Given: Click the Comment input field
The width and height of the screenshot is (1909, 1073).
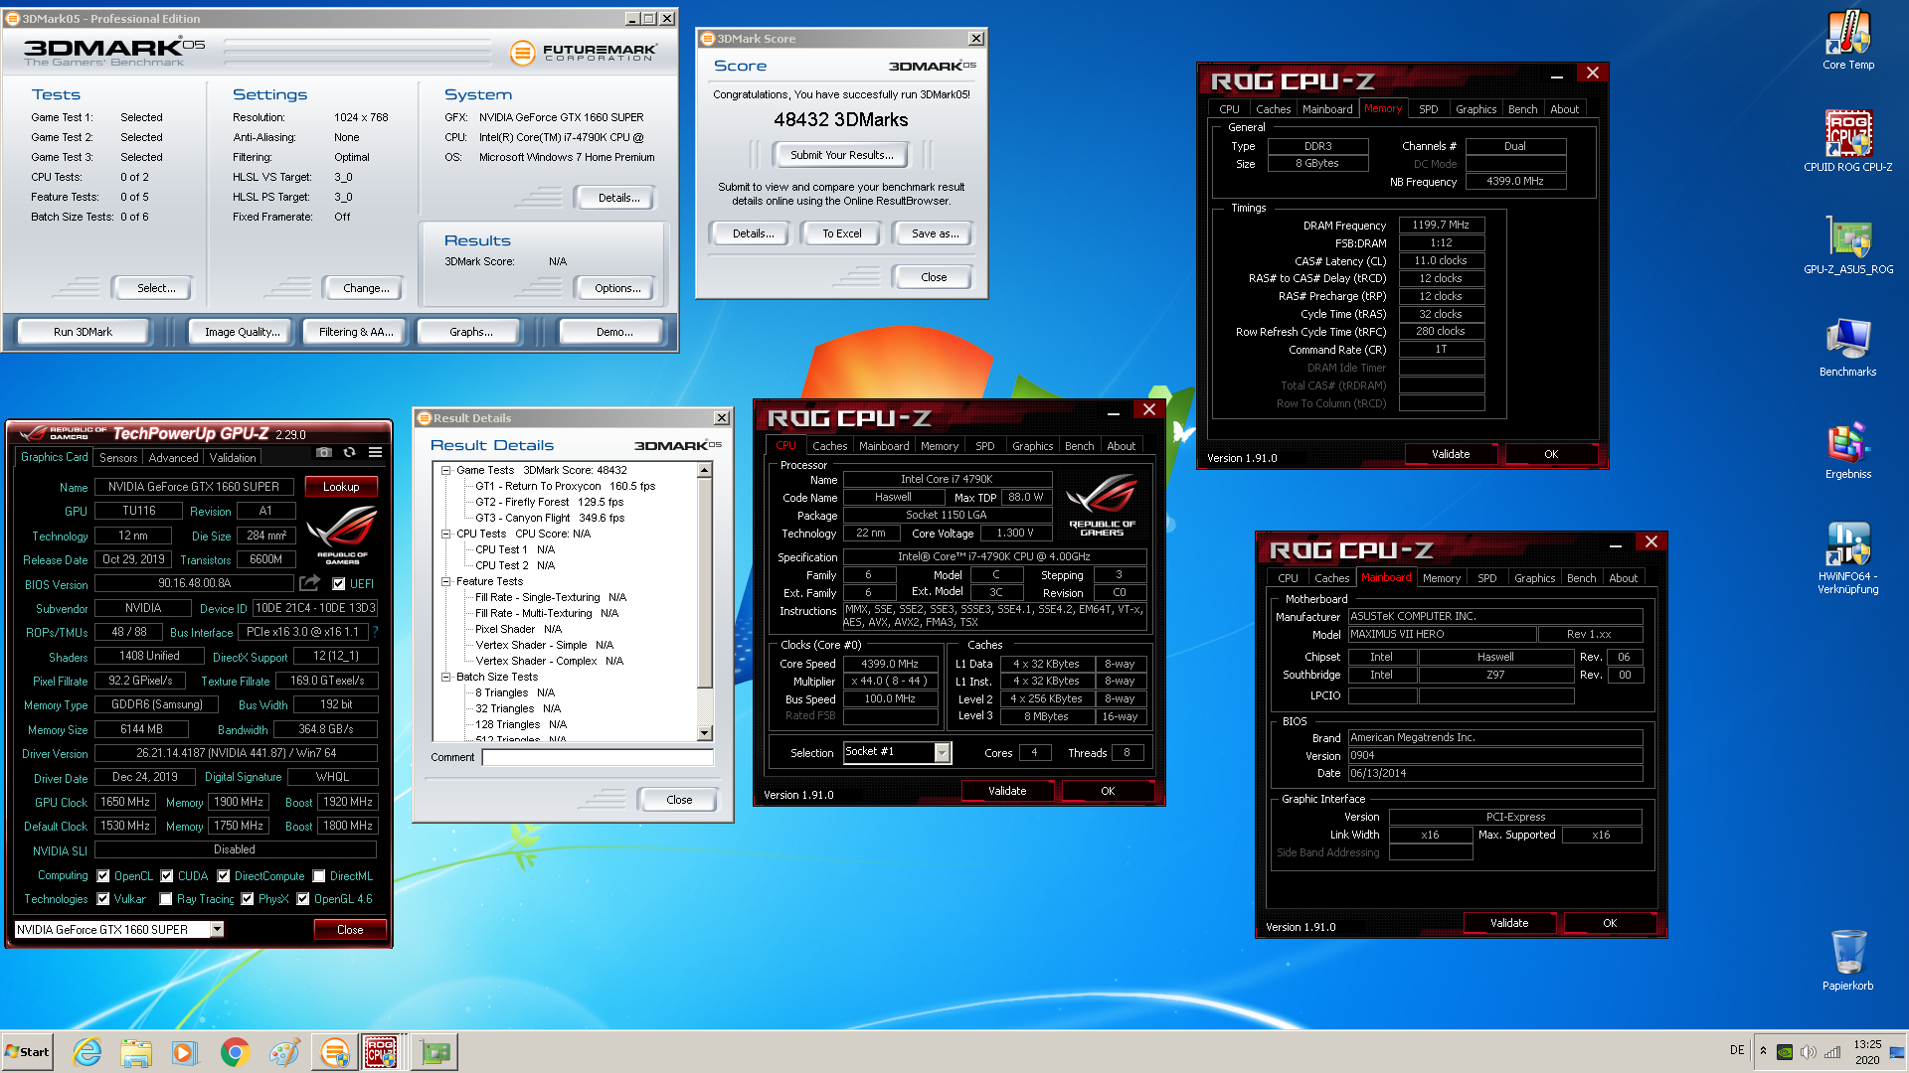Looking at the screenshot, I should click(598, 757).
